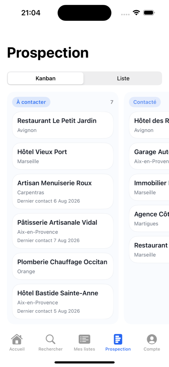Switch to the Kanban view

[46, 78]
